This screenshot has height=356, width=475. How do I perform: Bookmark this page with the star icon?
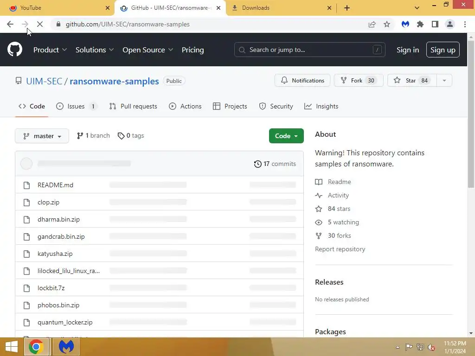(387, 24)
